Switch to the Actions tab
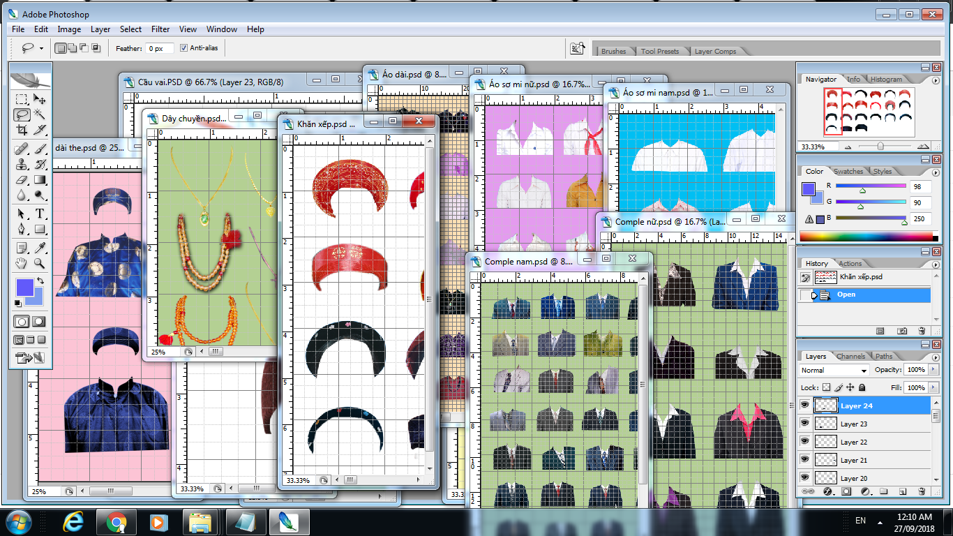This screenshot has width=953, height=536. [x=850, y=263]
